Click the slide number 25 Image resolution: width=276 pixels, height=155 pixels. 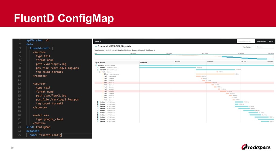coord(12,148)
